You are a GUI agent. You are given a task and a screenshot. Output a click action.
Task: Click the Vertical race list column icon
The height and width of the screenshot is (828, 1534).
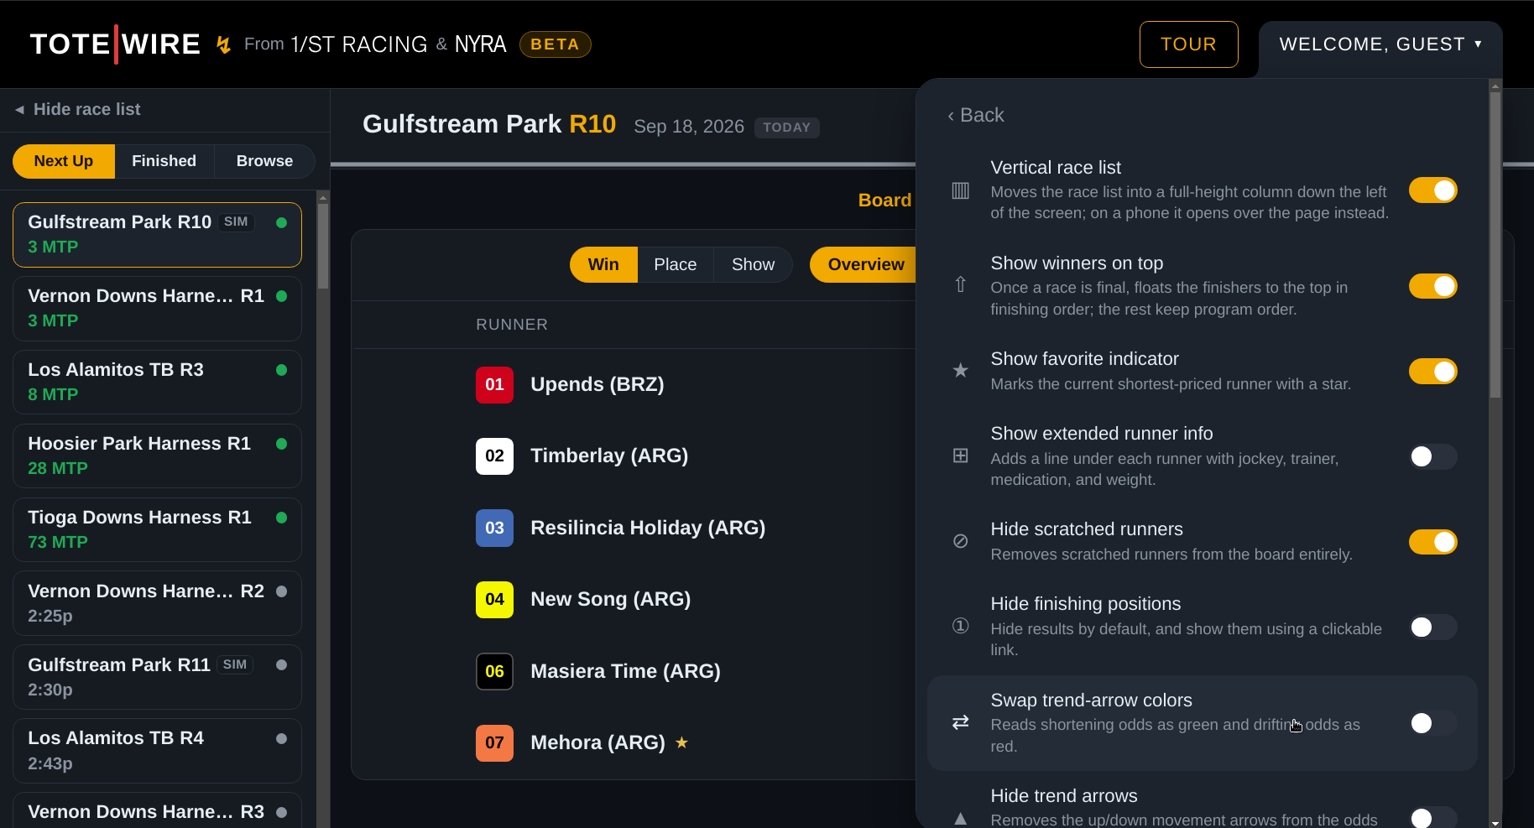point(961,190)
